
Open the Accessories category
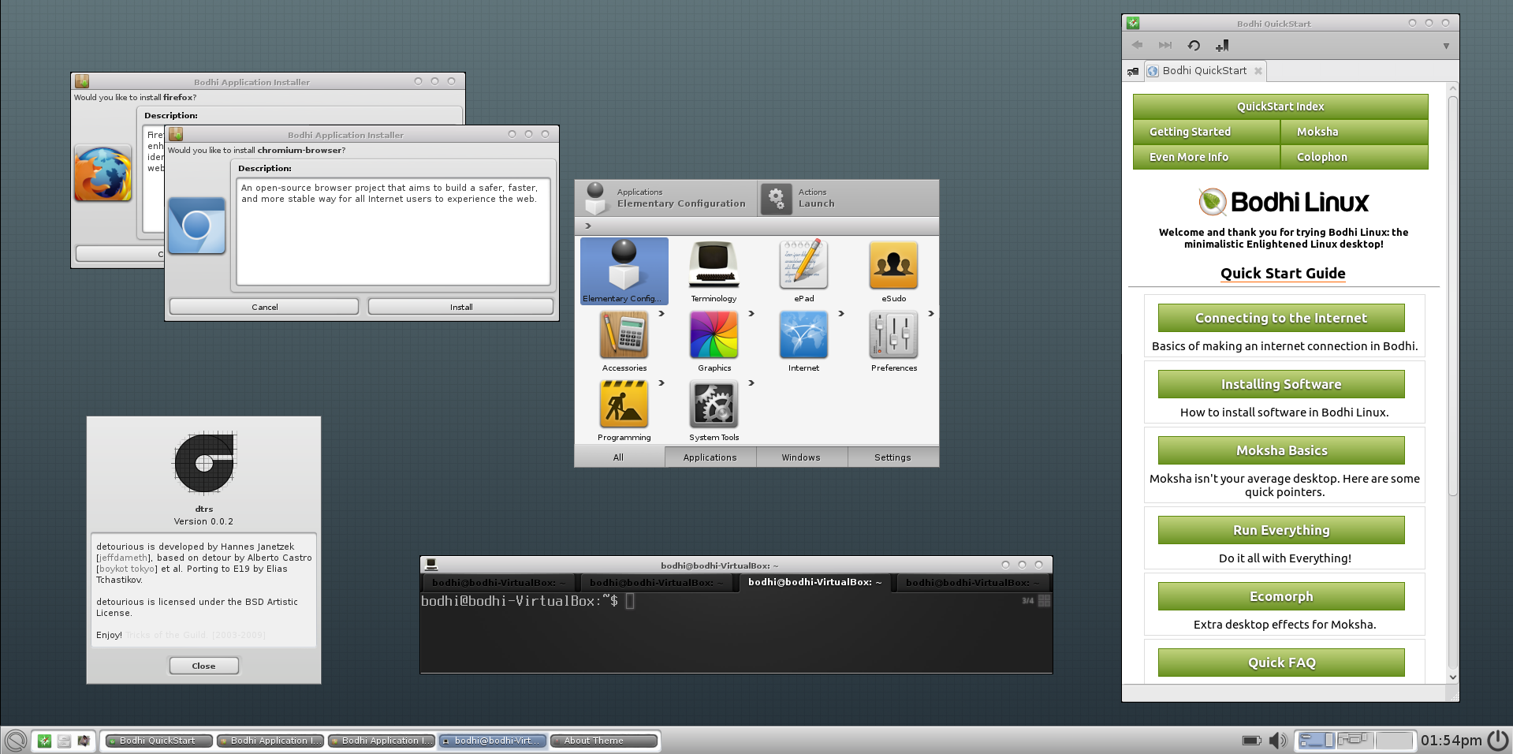(x=624, y=341)
